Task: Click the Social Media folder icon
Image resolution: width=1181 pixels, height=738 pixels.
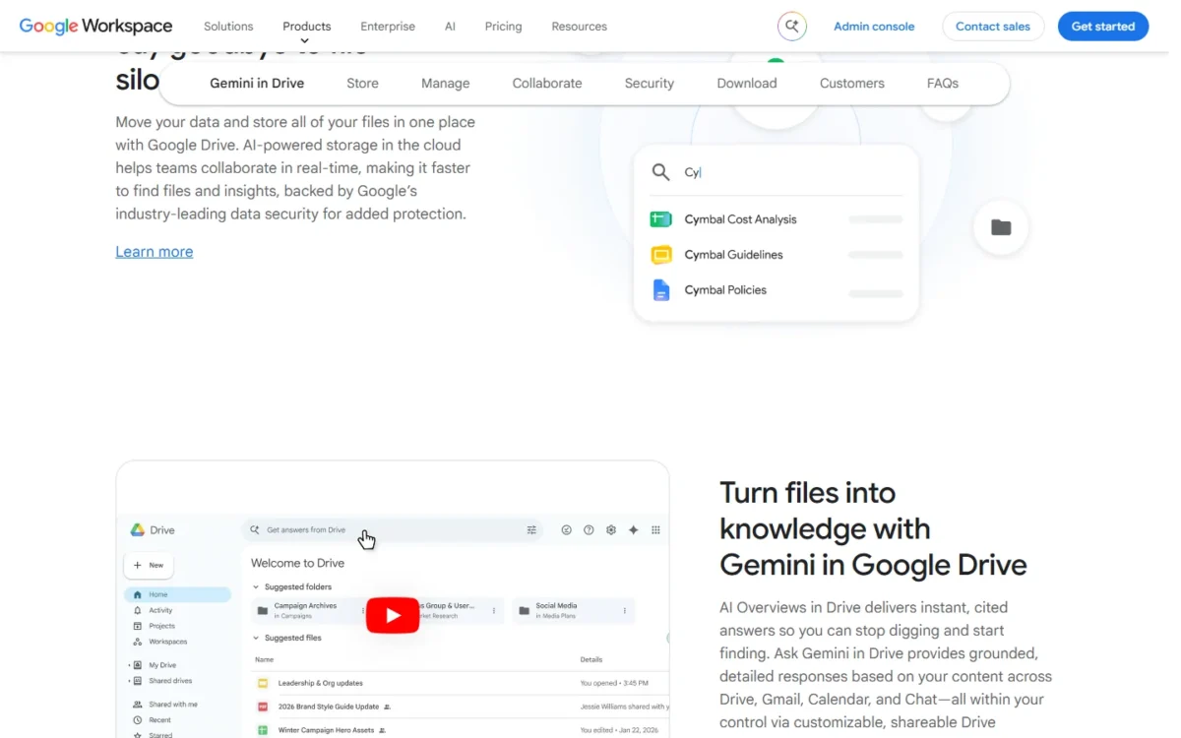Action: point(524,610)
